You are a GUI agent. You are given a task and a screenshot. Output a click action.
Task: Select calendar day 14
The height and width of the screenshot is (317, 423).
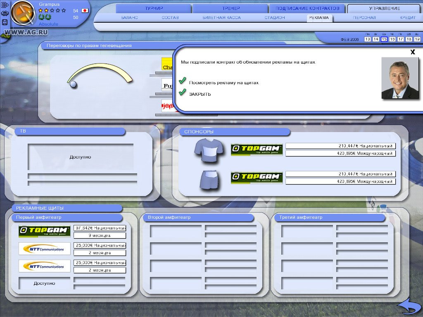tap(376, 39)
